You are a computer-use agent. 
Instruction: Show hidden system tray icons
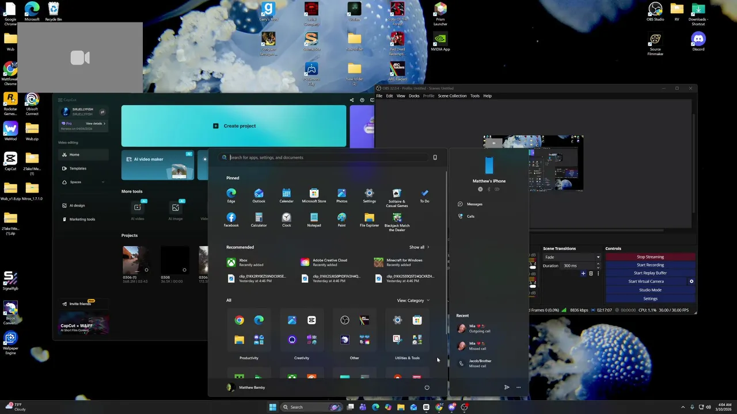(x=683, y=407)
